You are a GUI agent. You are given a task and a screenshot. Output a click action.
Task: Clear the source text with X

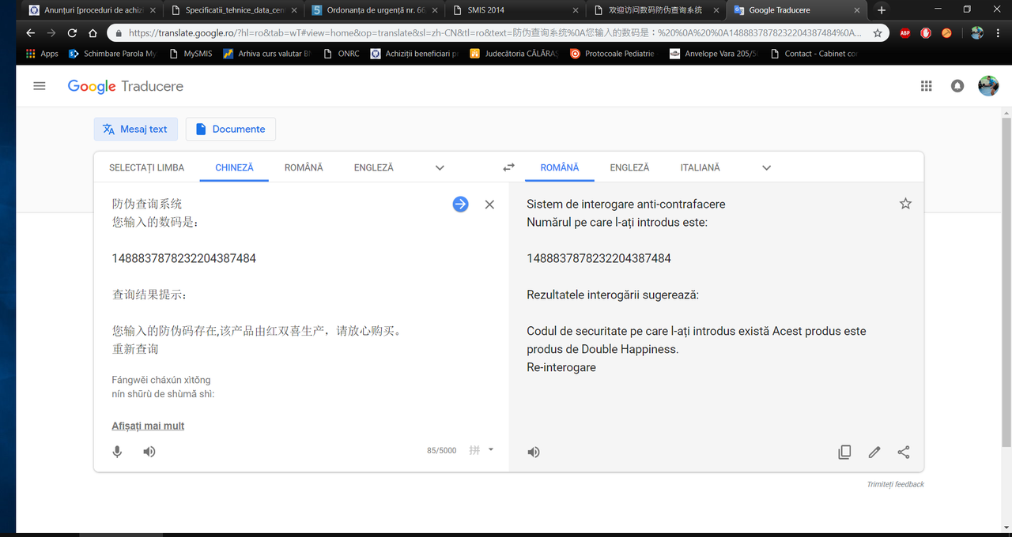[489, 205]
